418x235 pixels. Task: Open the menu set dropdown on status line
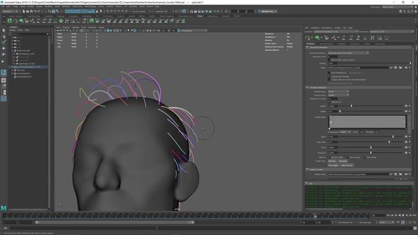tap(10, 12)
